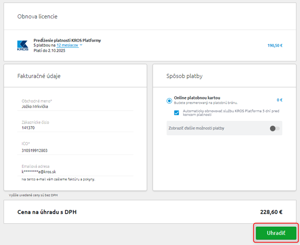Screen dimensions: 300x245
Task: Select Online platobnou kartou radio button
Action: (x=169, y=101)
